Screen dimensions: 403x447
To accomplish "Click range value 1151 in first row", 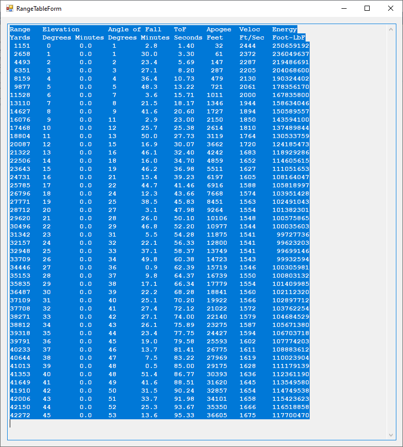I will [x=22, y=46].
